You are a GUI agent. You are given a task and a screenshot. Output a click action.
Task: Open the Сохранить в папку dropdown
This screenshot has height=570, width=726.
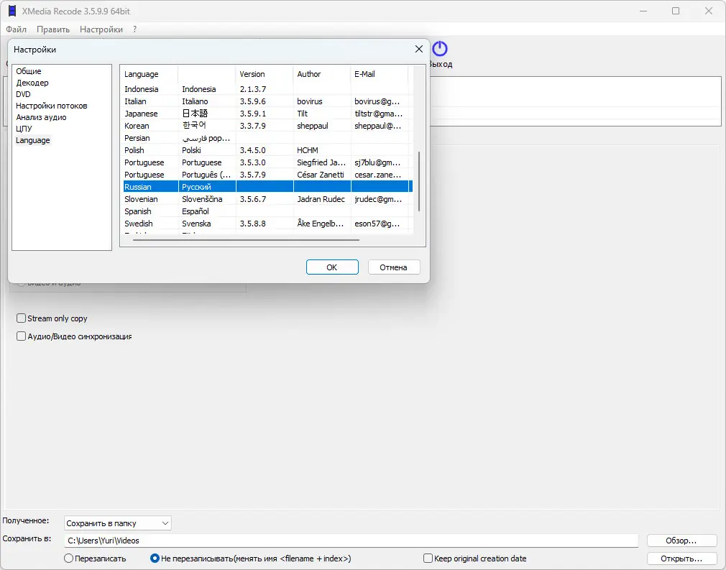(x=118, y=523)
